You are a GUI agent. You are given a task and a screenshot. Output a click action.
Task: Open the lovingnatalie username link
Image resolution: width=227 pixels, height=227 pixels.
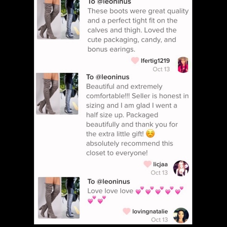(x=150, y=211)
